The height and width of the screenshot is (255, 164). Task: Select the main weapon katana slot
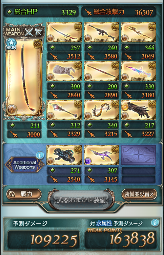24,77
